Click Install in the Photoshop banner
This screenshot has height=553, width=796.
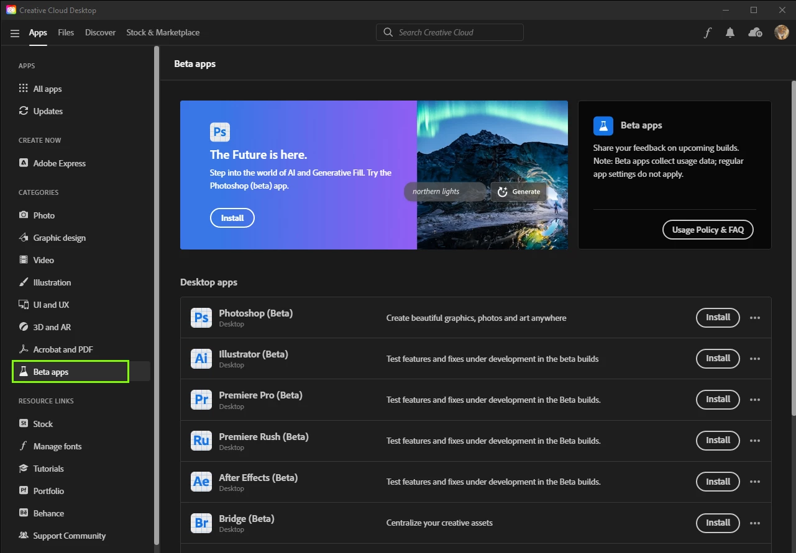(x=232, y=218)
